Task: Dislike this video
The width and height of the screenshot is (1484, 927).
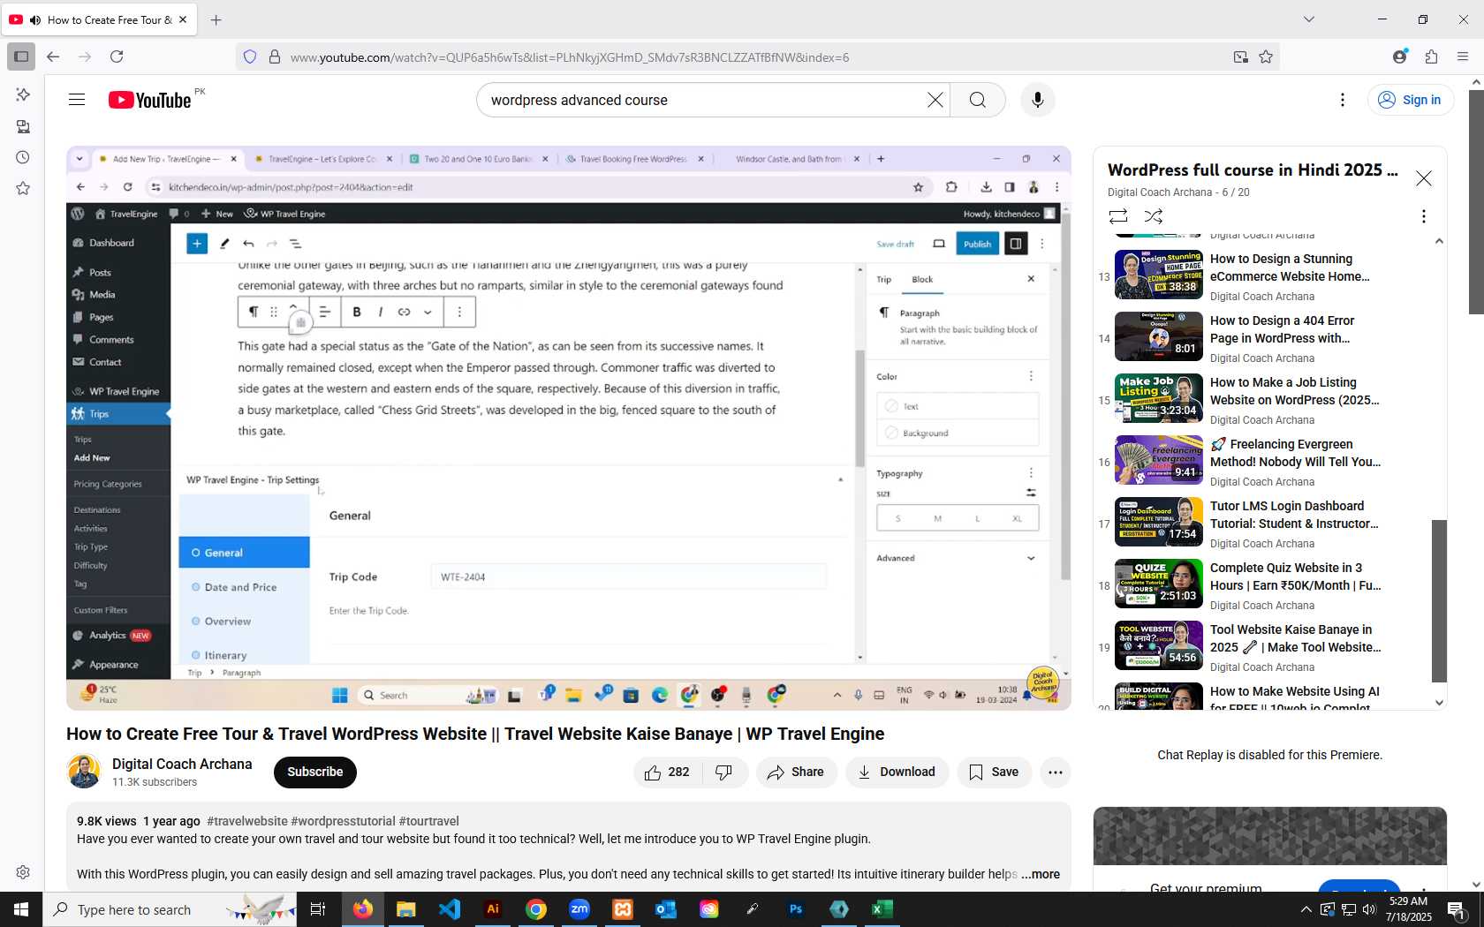Action: (724, 772)
